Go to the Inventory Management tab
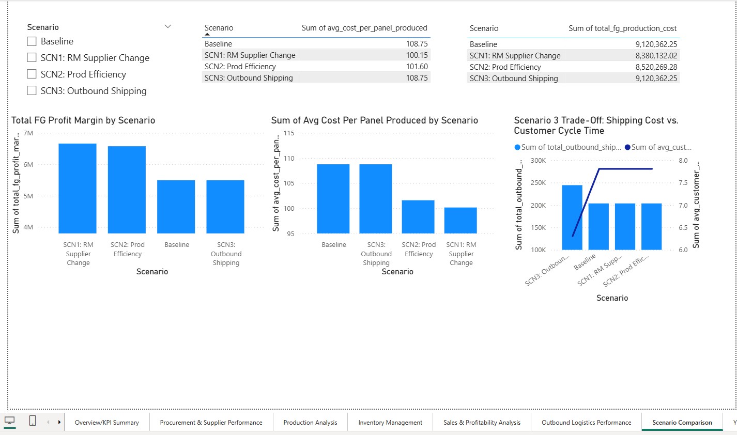Image resolution: width=737 pixels, height=435 pixels. (x=390, y=422)
